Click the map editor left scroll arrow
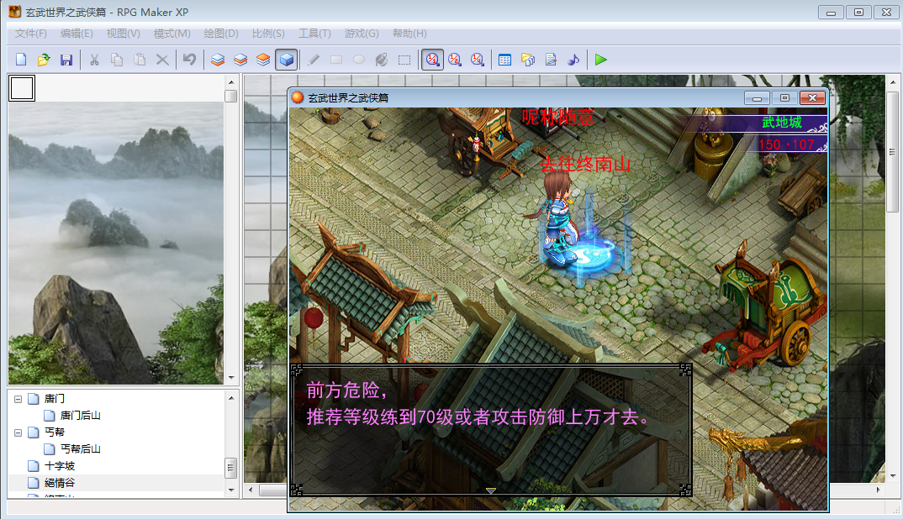903x519 pixels. [x=251, y=490]
